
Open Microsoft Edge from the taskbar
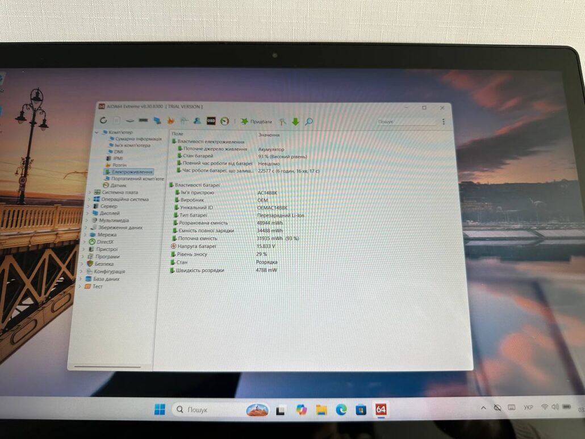341,409
